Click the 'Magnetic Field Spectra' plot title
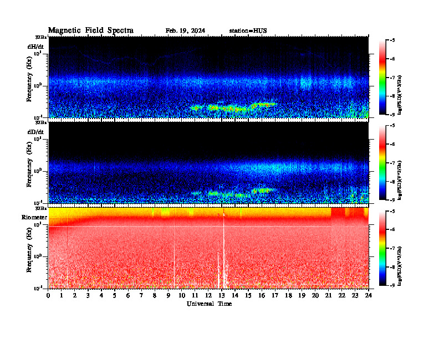 point(91,30)
